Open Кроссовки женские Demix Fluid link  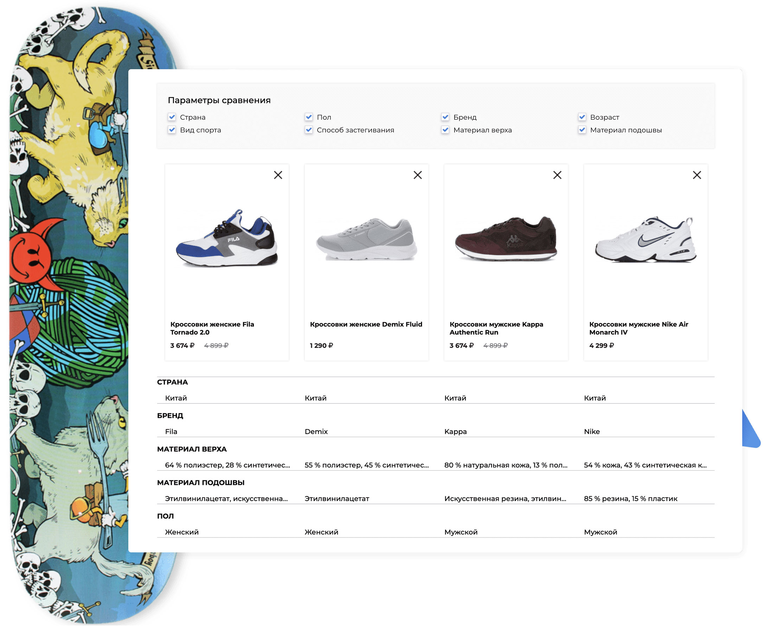366,324
